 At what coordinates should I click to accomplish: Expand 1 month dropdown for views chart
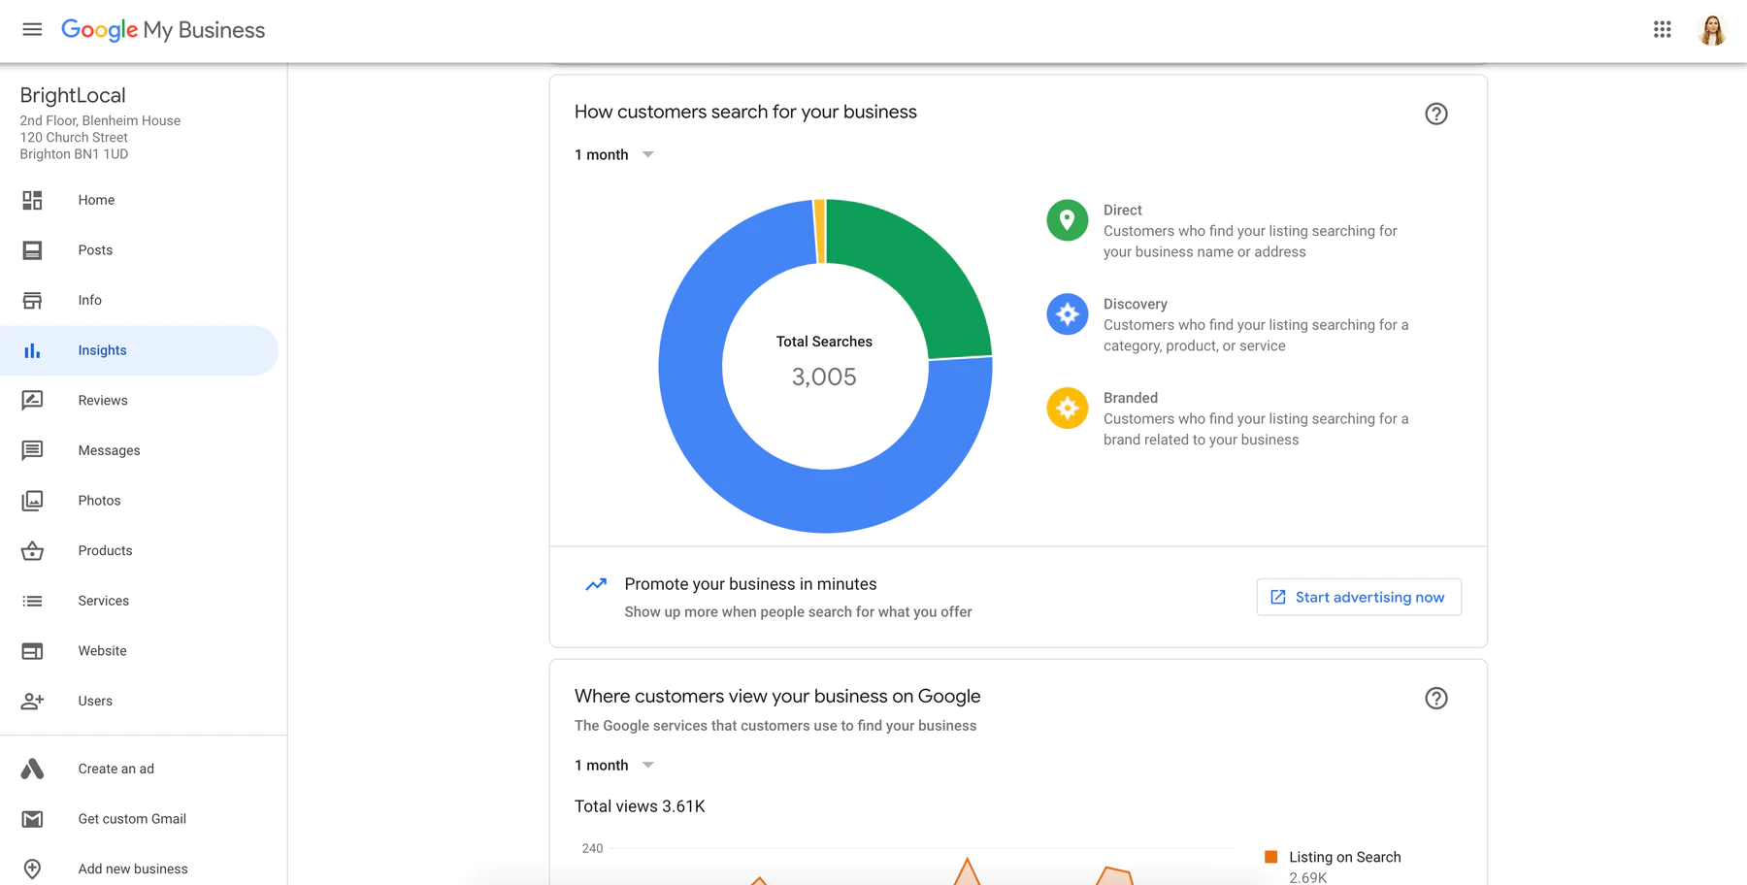[x=614, y=765]
